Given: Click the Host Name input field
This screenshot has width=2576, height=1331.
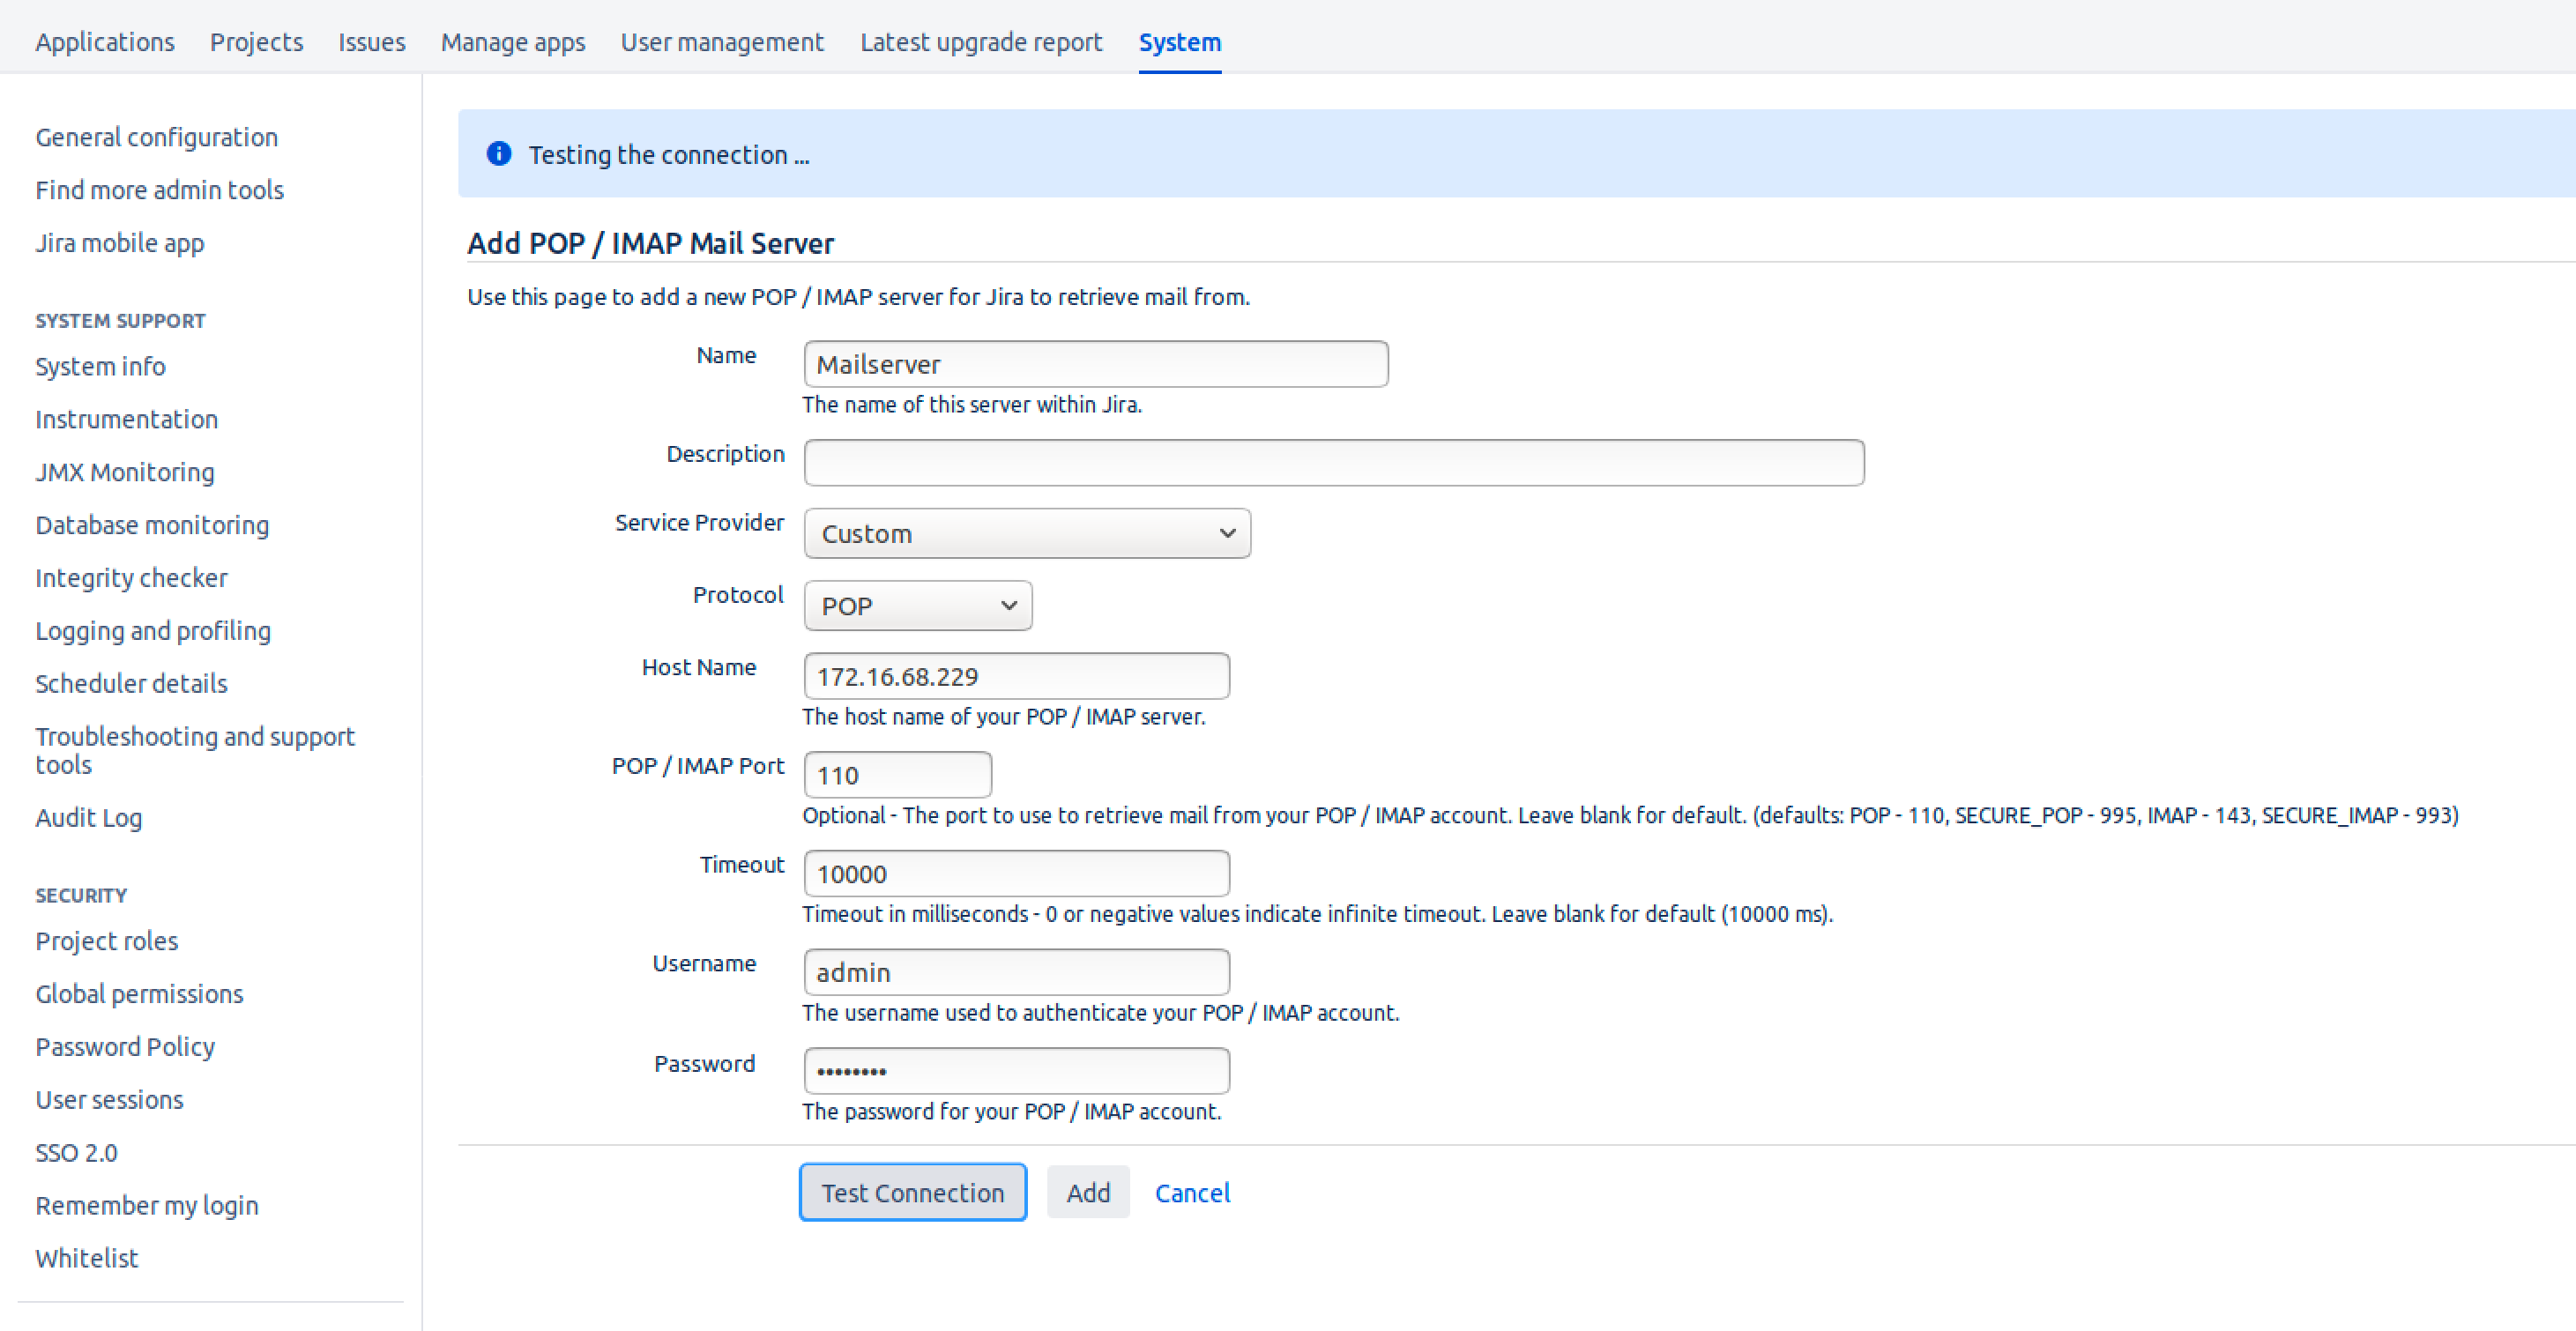Looking at the screenshot, I should tap(1017, 676).
